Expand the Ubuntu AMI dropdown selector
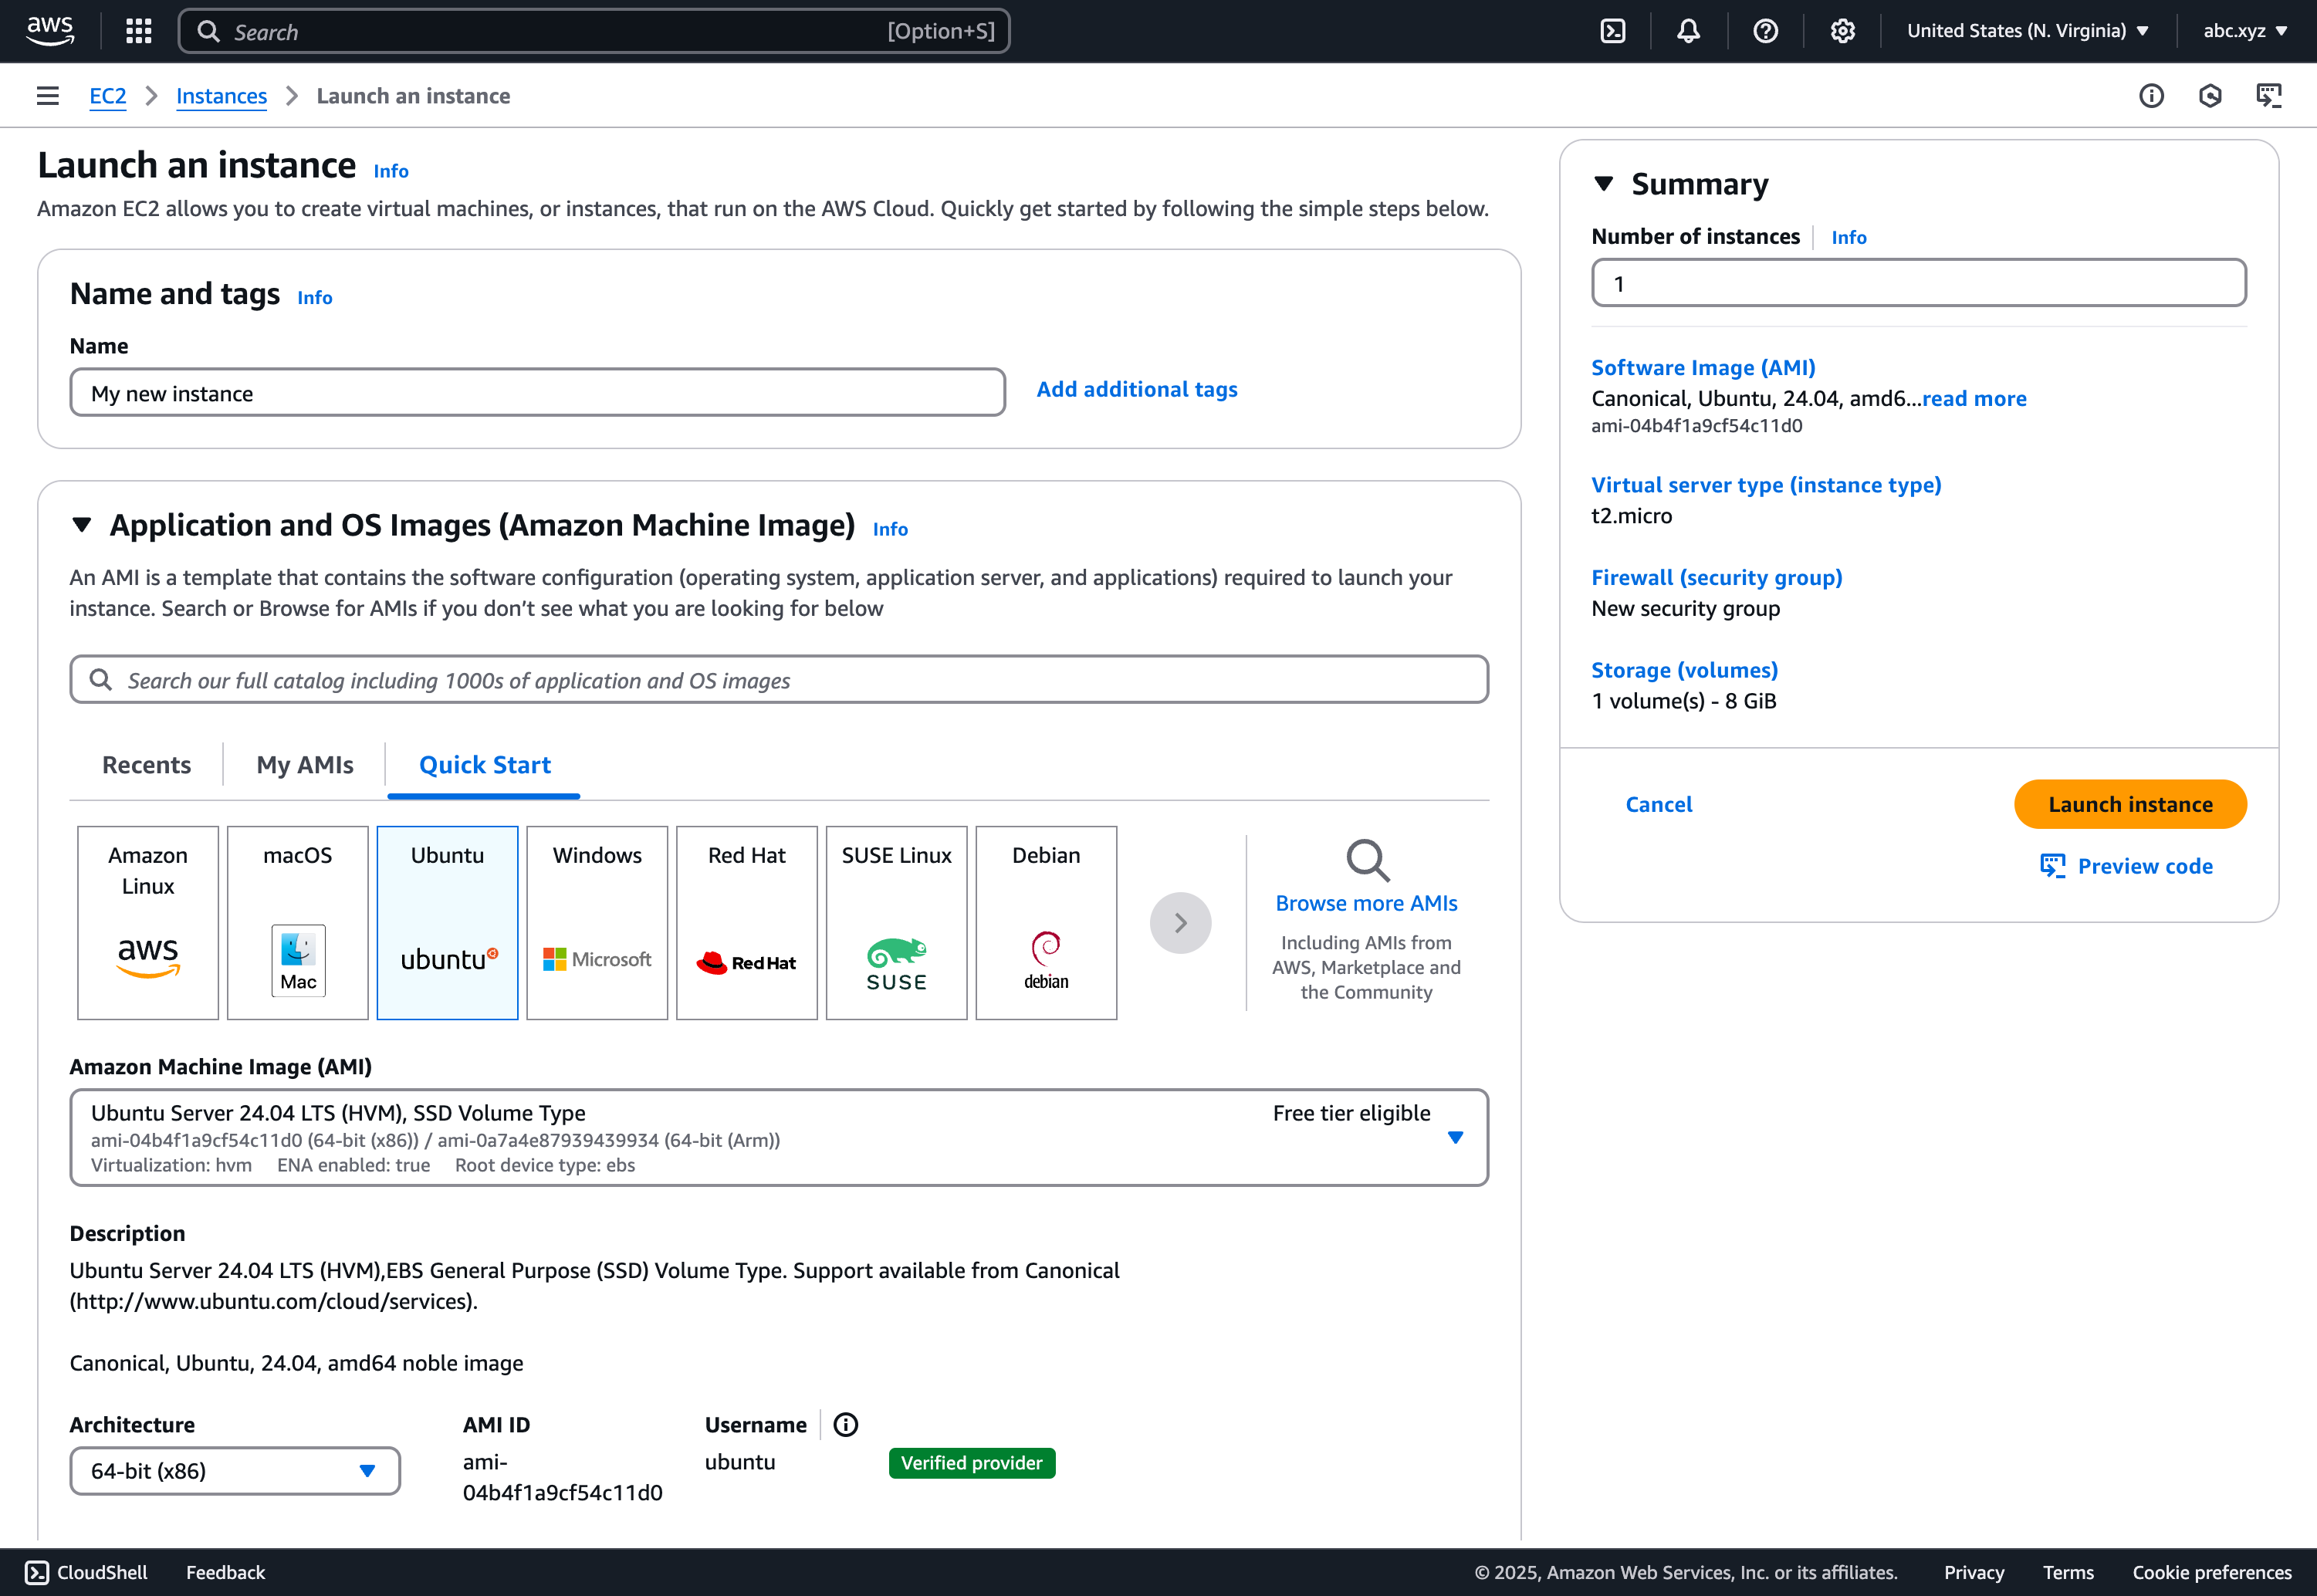Viewport: 2317px width, 1596px height. 1456,1135
